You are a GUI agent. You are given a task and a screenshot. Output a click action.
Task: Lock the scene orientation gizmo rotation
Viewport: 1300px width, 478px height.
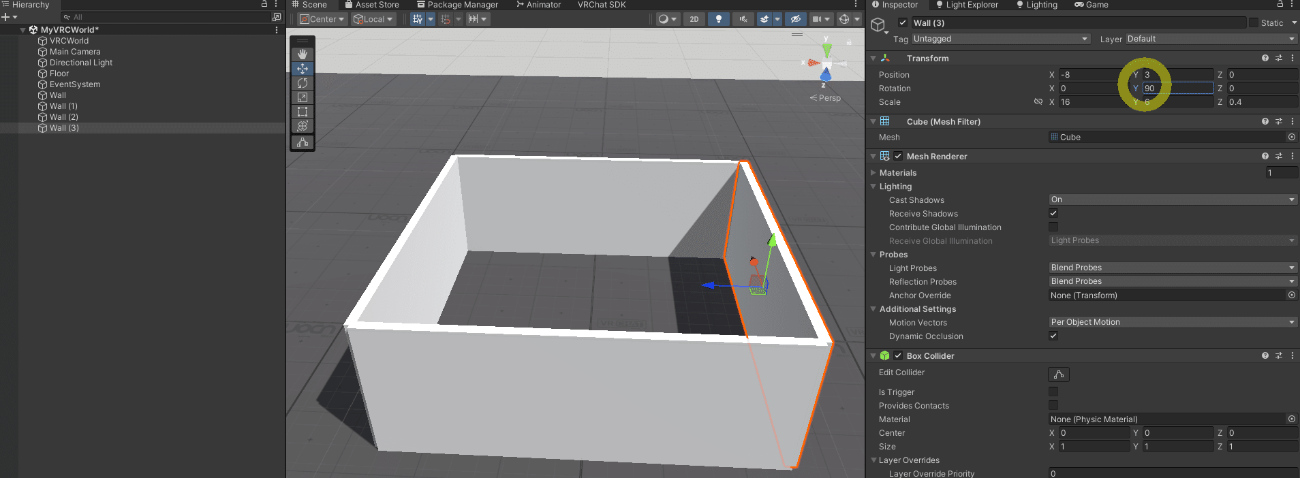[849, 42]
